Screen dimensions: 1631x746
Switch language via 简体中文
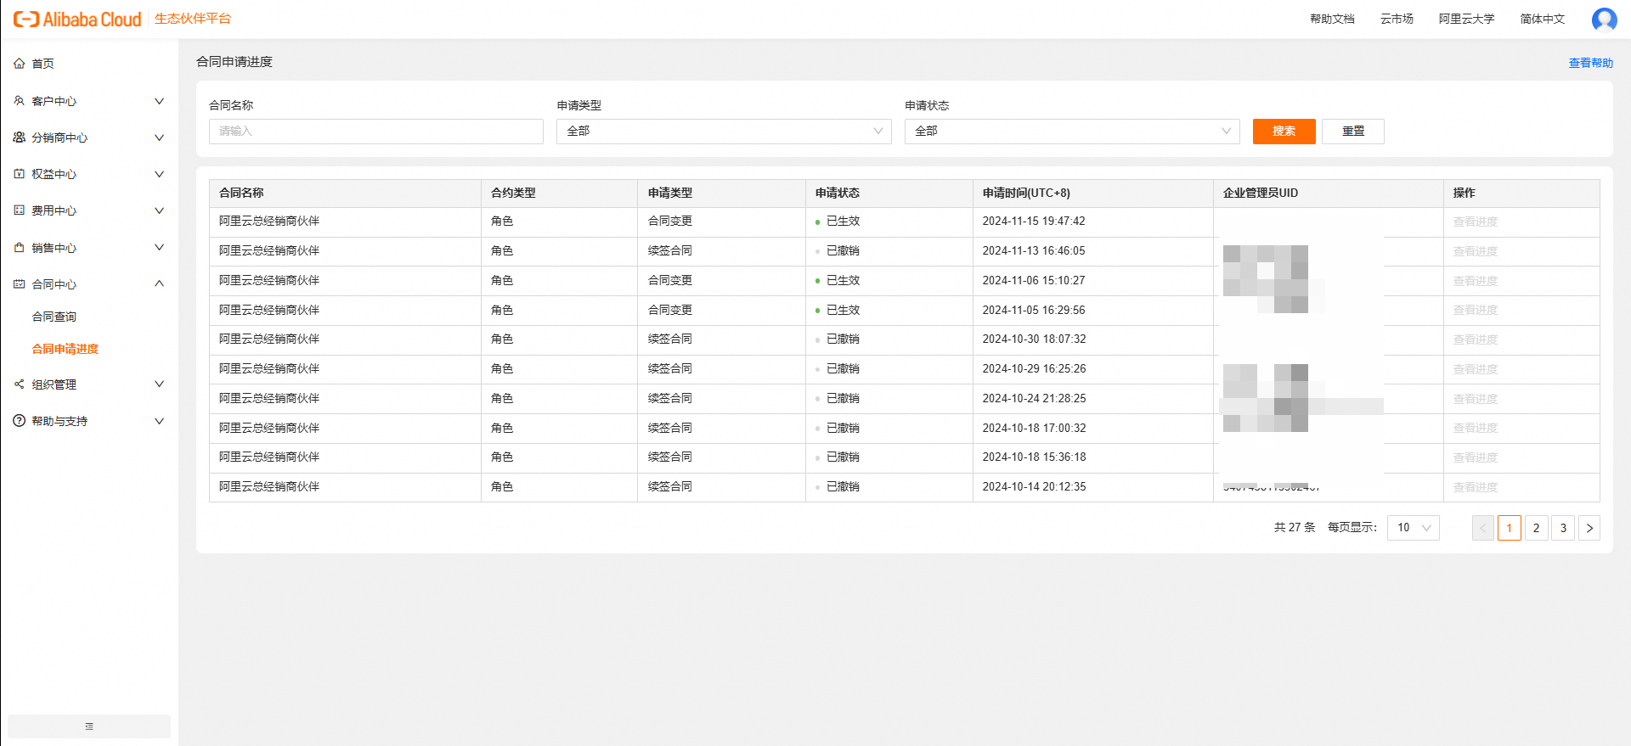[x=1543, y=19]
